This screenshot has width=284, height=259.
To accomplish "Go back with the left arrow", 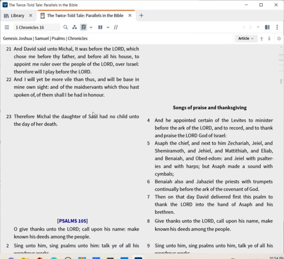I will [x=244, y=27].
